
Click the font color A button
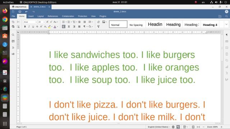[x=55, y=27]
